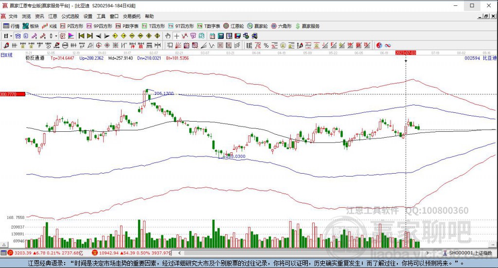Jump to first bar with skip-back arrow
Viewport: 498px width, 268px height.
(x=81, y=36)
